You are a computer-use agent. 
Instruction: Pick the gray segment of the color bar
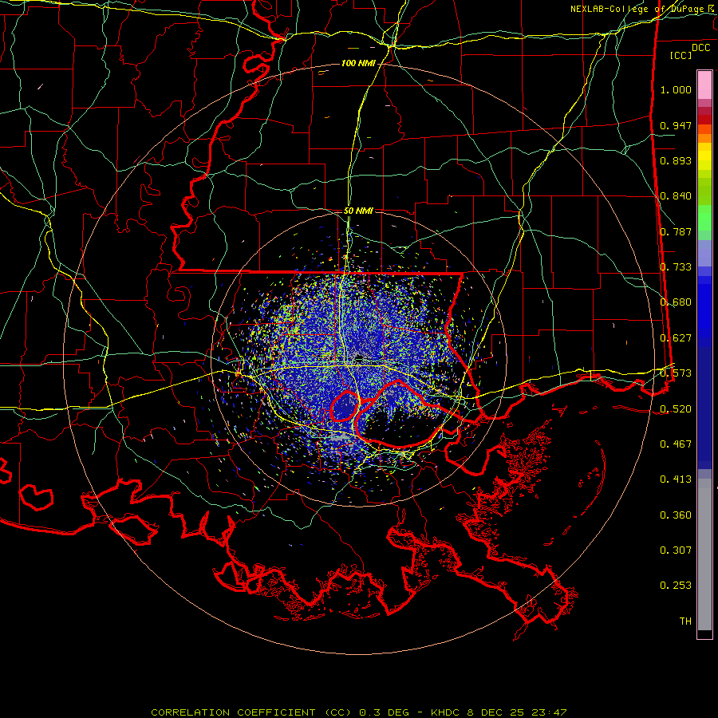click(x=704, y=554)
